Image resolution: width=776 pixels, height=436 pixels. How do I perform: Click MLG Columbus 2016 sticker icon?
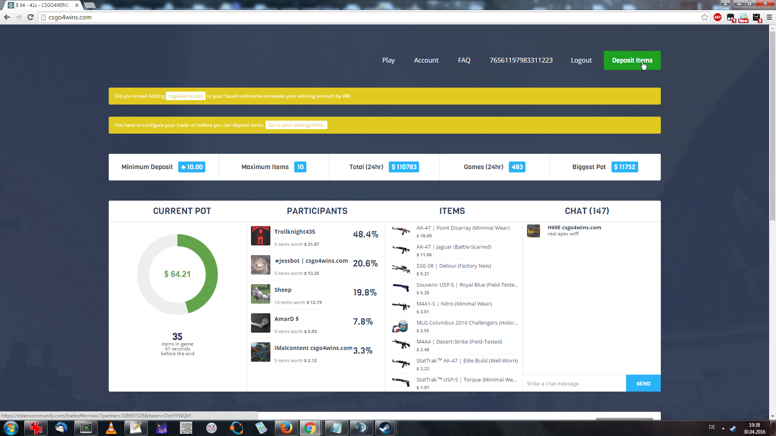click(401, 326)
